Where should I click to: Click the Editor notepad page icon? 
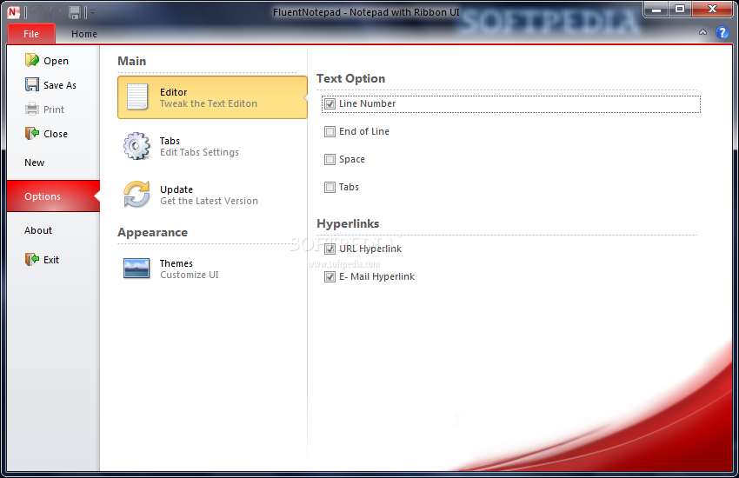click(x=137, y=96)
